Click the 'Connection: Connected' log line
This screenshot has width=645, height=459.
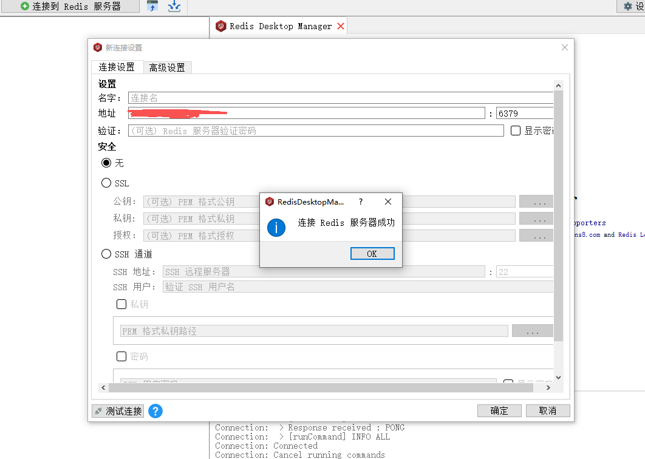tap(267, 446)
